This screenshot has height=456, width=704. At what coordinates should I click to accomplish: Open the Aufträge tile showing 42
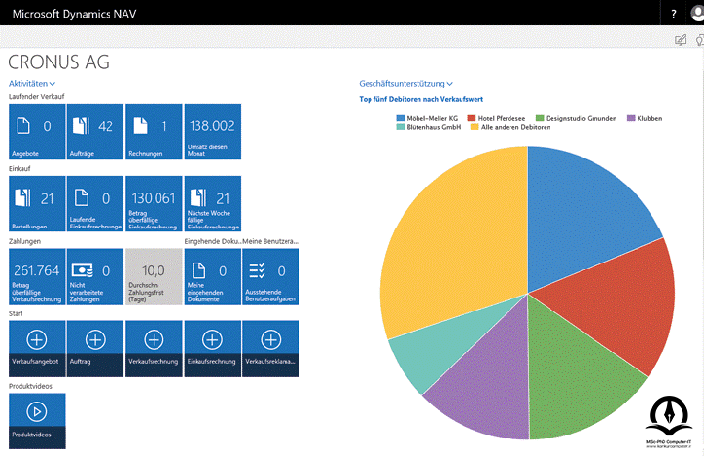tap(95, 131)
